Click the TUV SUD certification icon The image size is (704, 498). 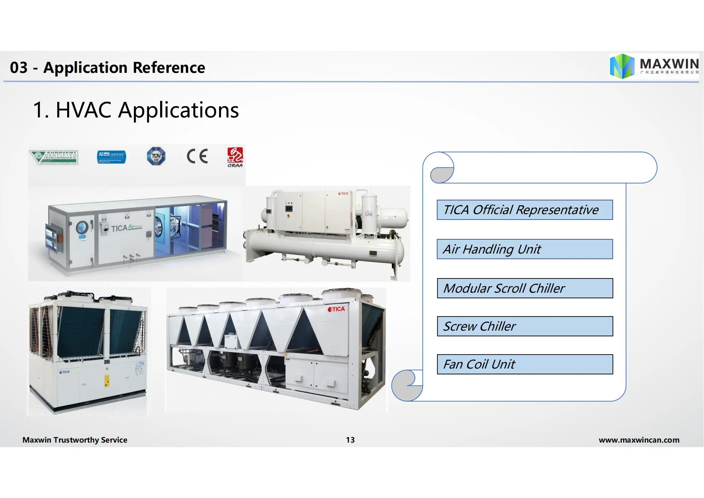(156, 156)
